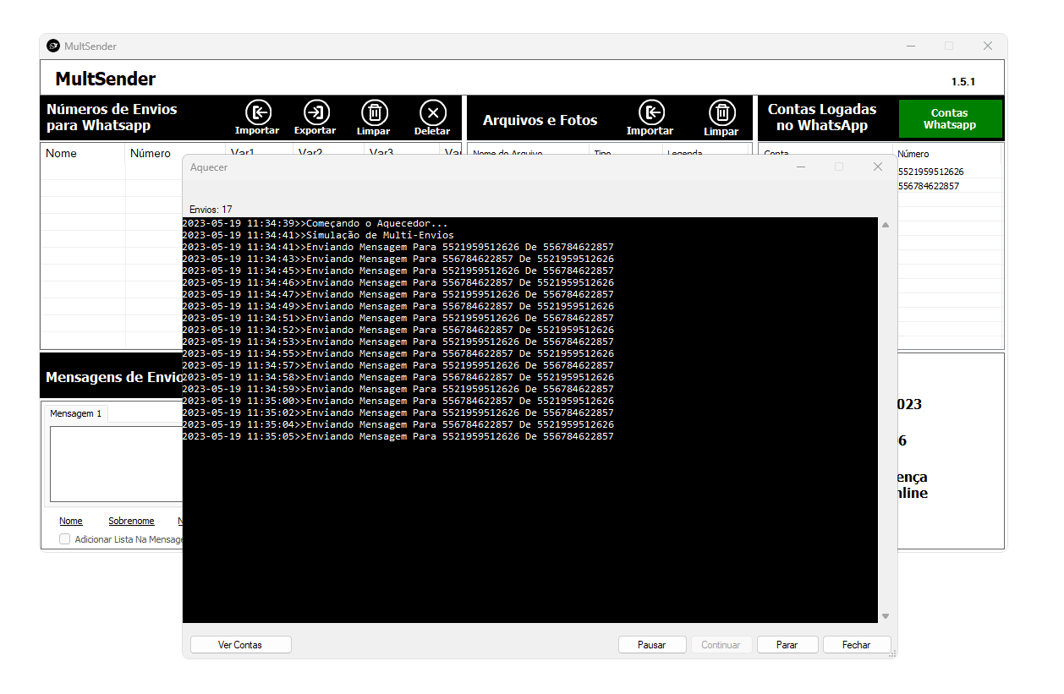1064x694 pixels.
Task: Export the numbers list
Action: click(315, 117)
